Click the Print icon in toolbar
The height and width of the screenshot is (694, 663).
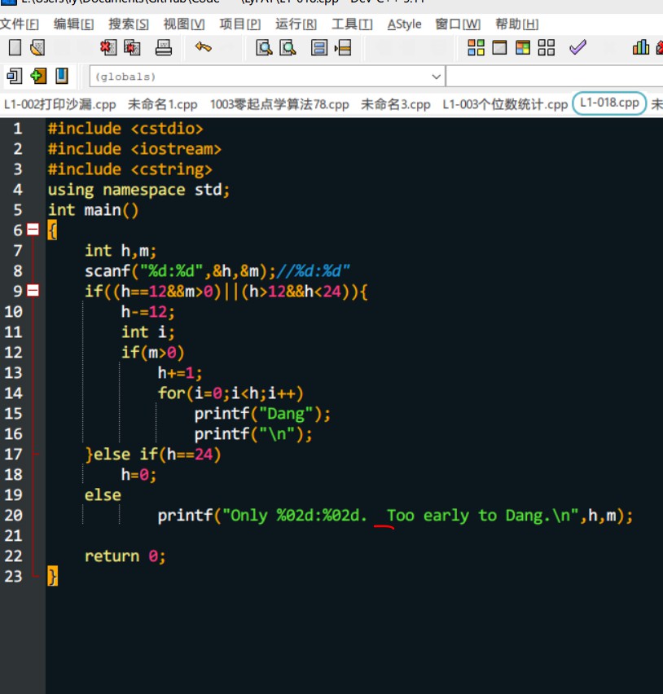(x=164, y=47)
